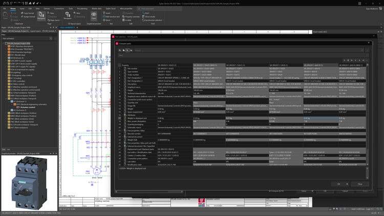Click fourth icon in Compare parts toolbar
The image size is (384, 216).
tap(131, 50)
